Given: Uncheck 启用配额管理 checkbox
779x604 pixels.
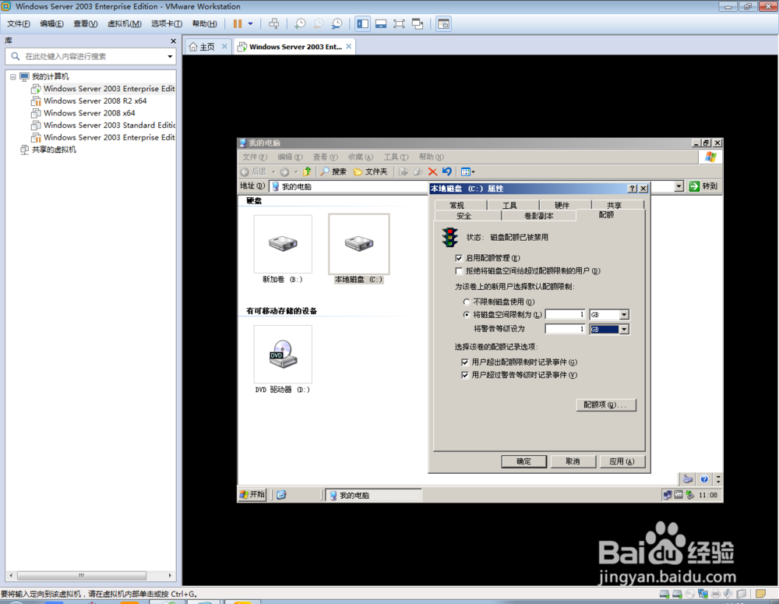Looking at the screenshot, I should 459,258.
